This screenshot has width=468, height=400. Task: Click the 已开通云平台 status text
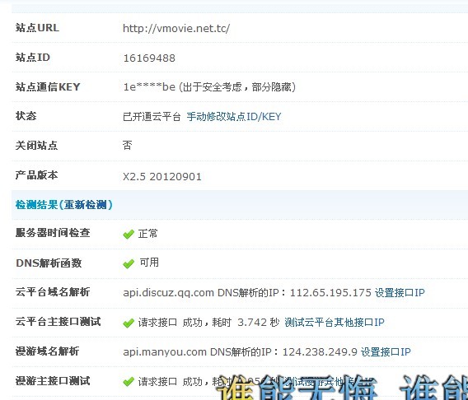point(152,117)
